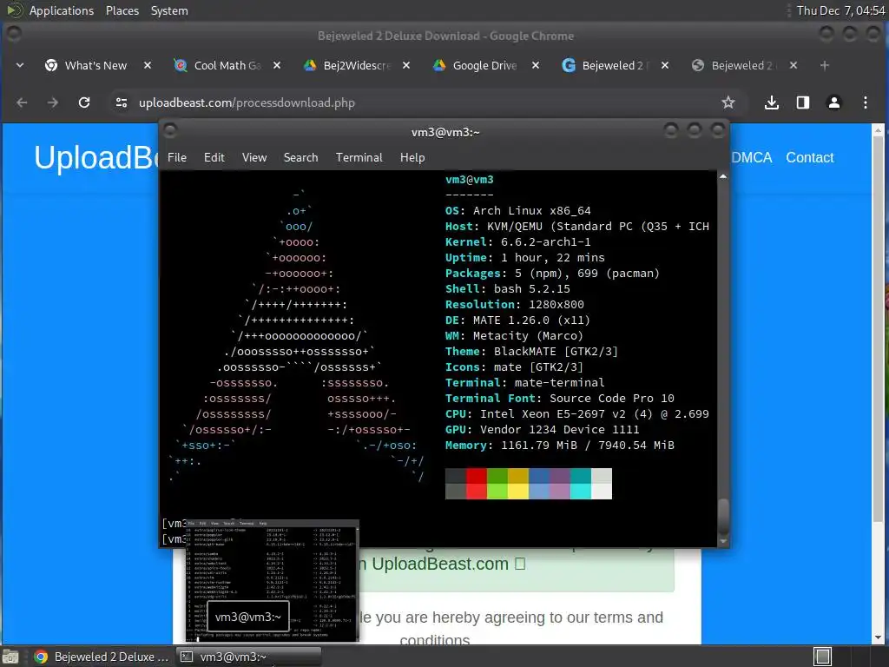Switch to Bejeweled 2 Deluxe taskbar button
The image size is (889, 667).
click(101, 657)
